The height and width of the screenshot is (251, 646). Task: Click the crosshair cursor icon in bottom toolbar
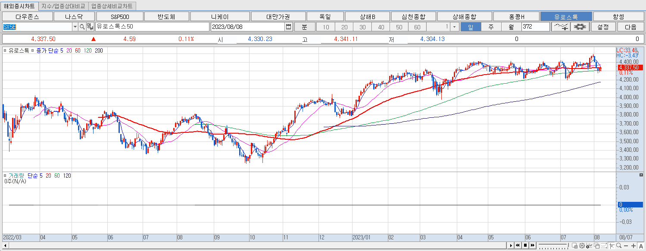tap(612, 245)
